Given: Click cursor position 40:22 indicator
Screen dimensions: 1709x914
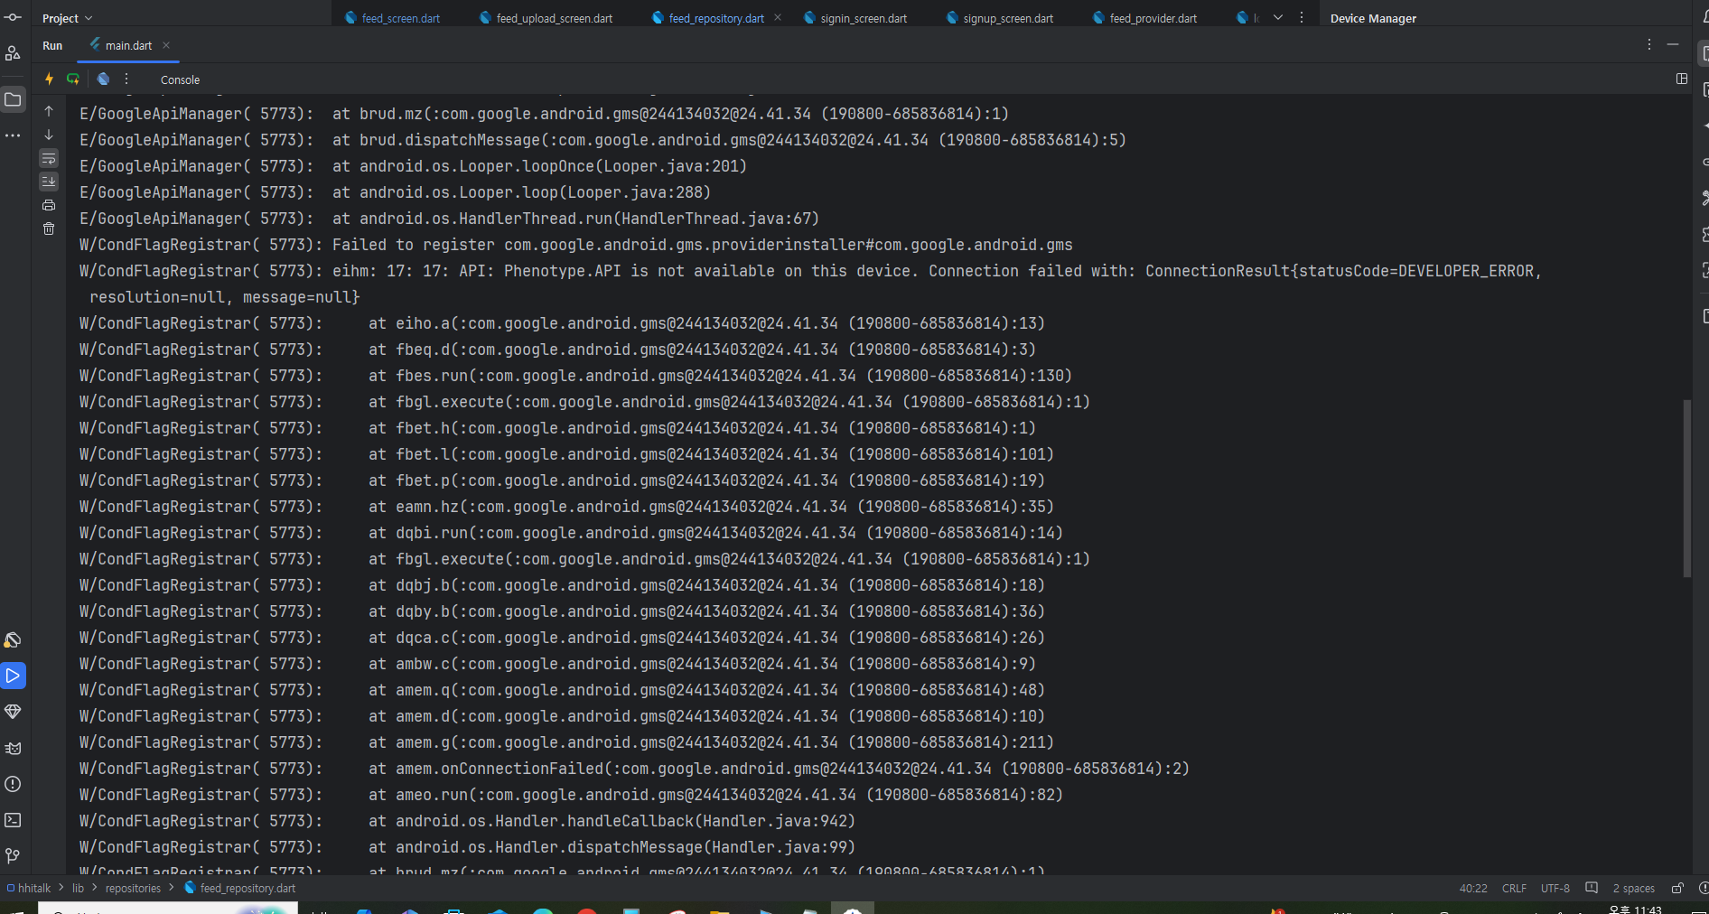Looking at the screenshot, I should coord(1473,888).
